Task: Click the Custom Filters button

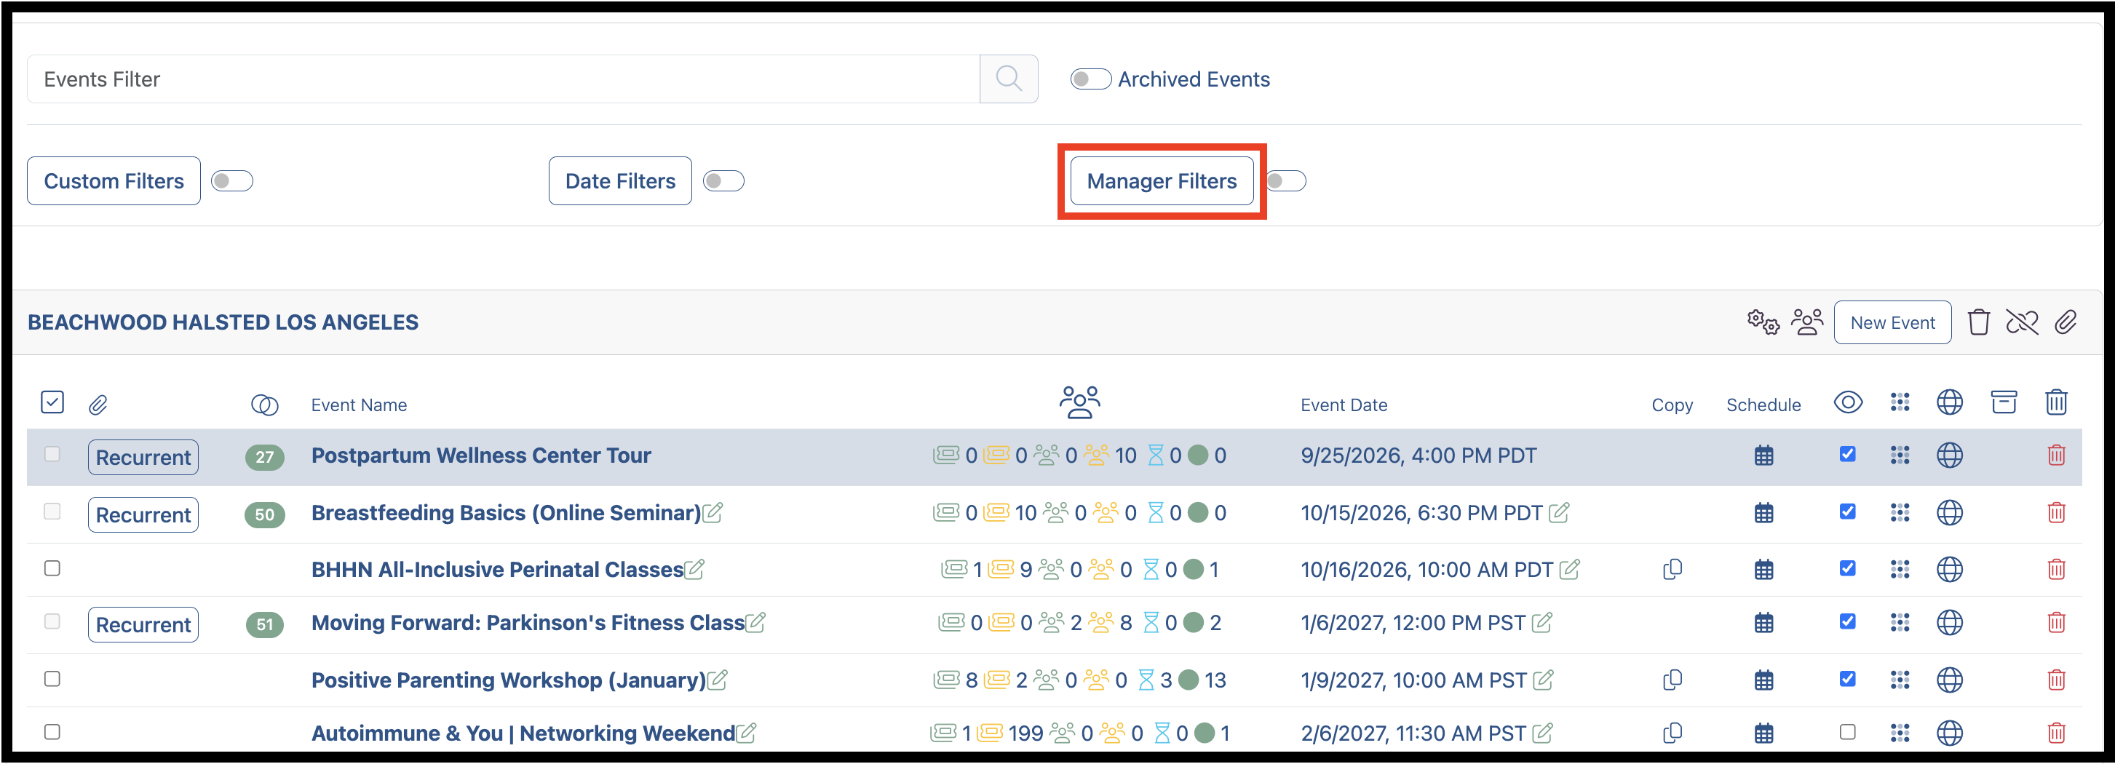Action: click(114, 180)
